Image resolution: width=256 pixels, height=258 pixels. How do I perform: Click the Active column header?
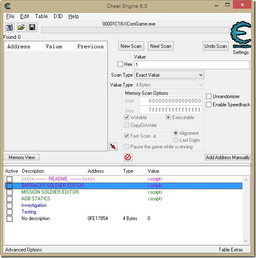click(x=12, y=171)
